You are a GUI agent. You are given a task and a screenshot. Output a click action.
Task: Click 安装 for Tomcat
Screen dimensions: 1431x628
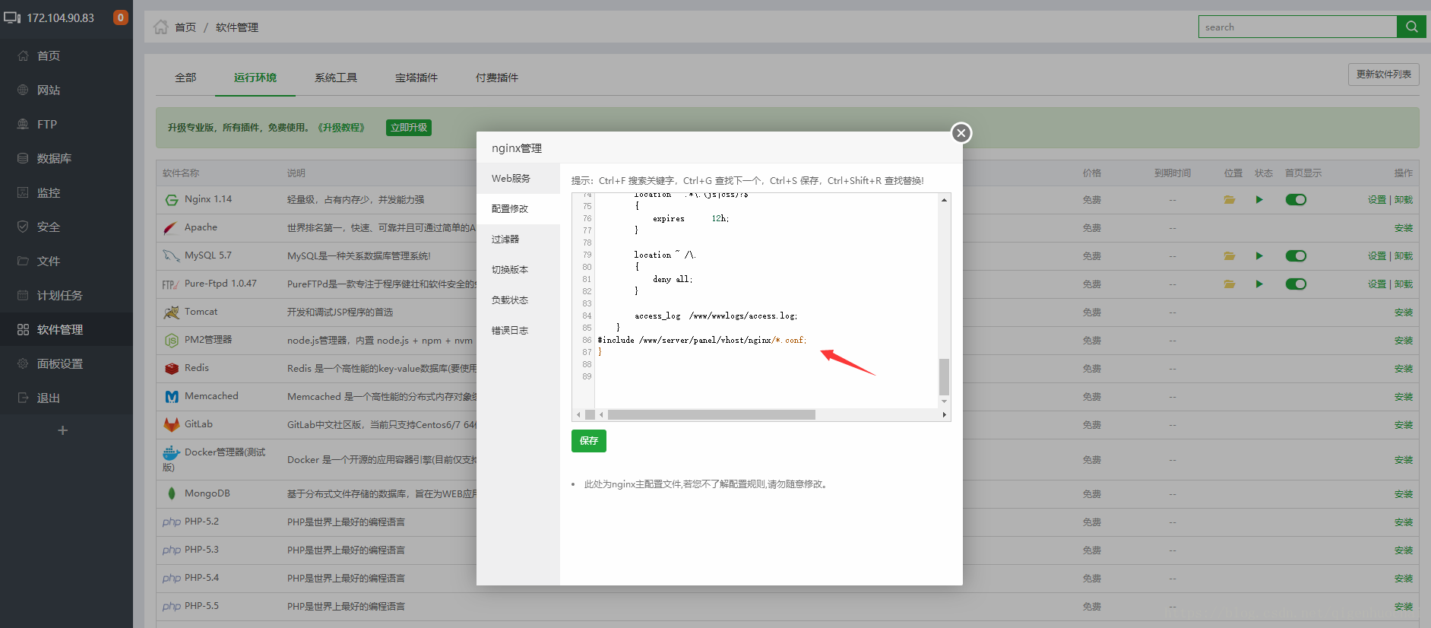click(x=1404, y=312)
